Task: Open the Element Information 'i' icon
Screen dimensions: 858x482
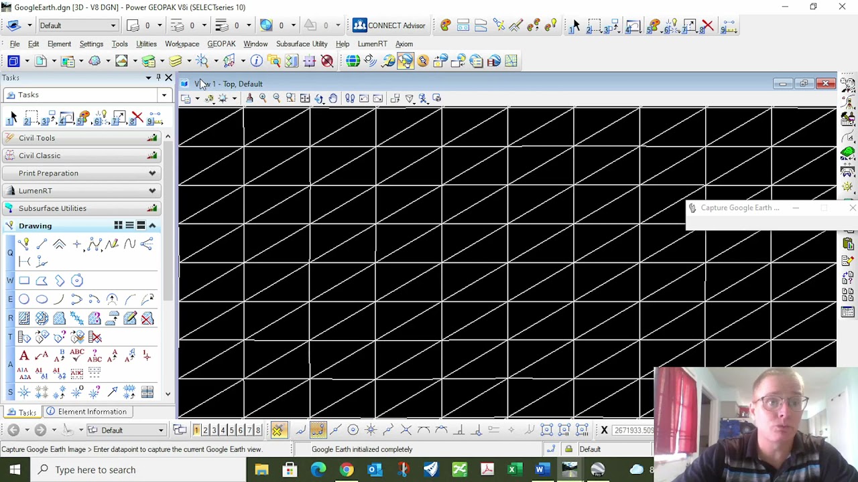Action: coord(257,61)
